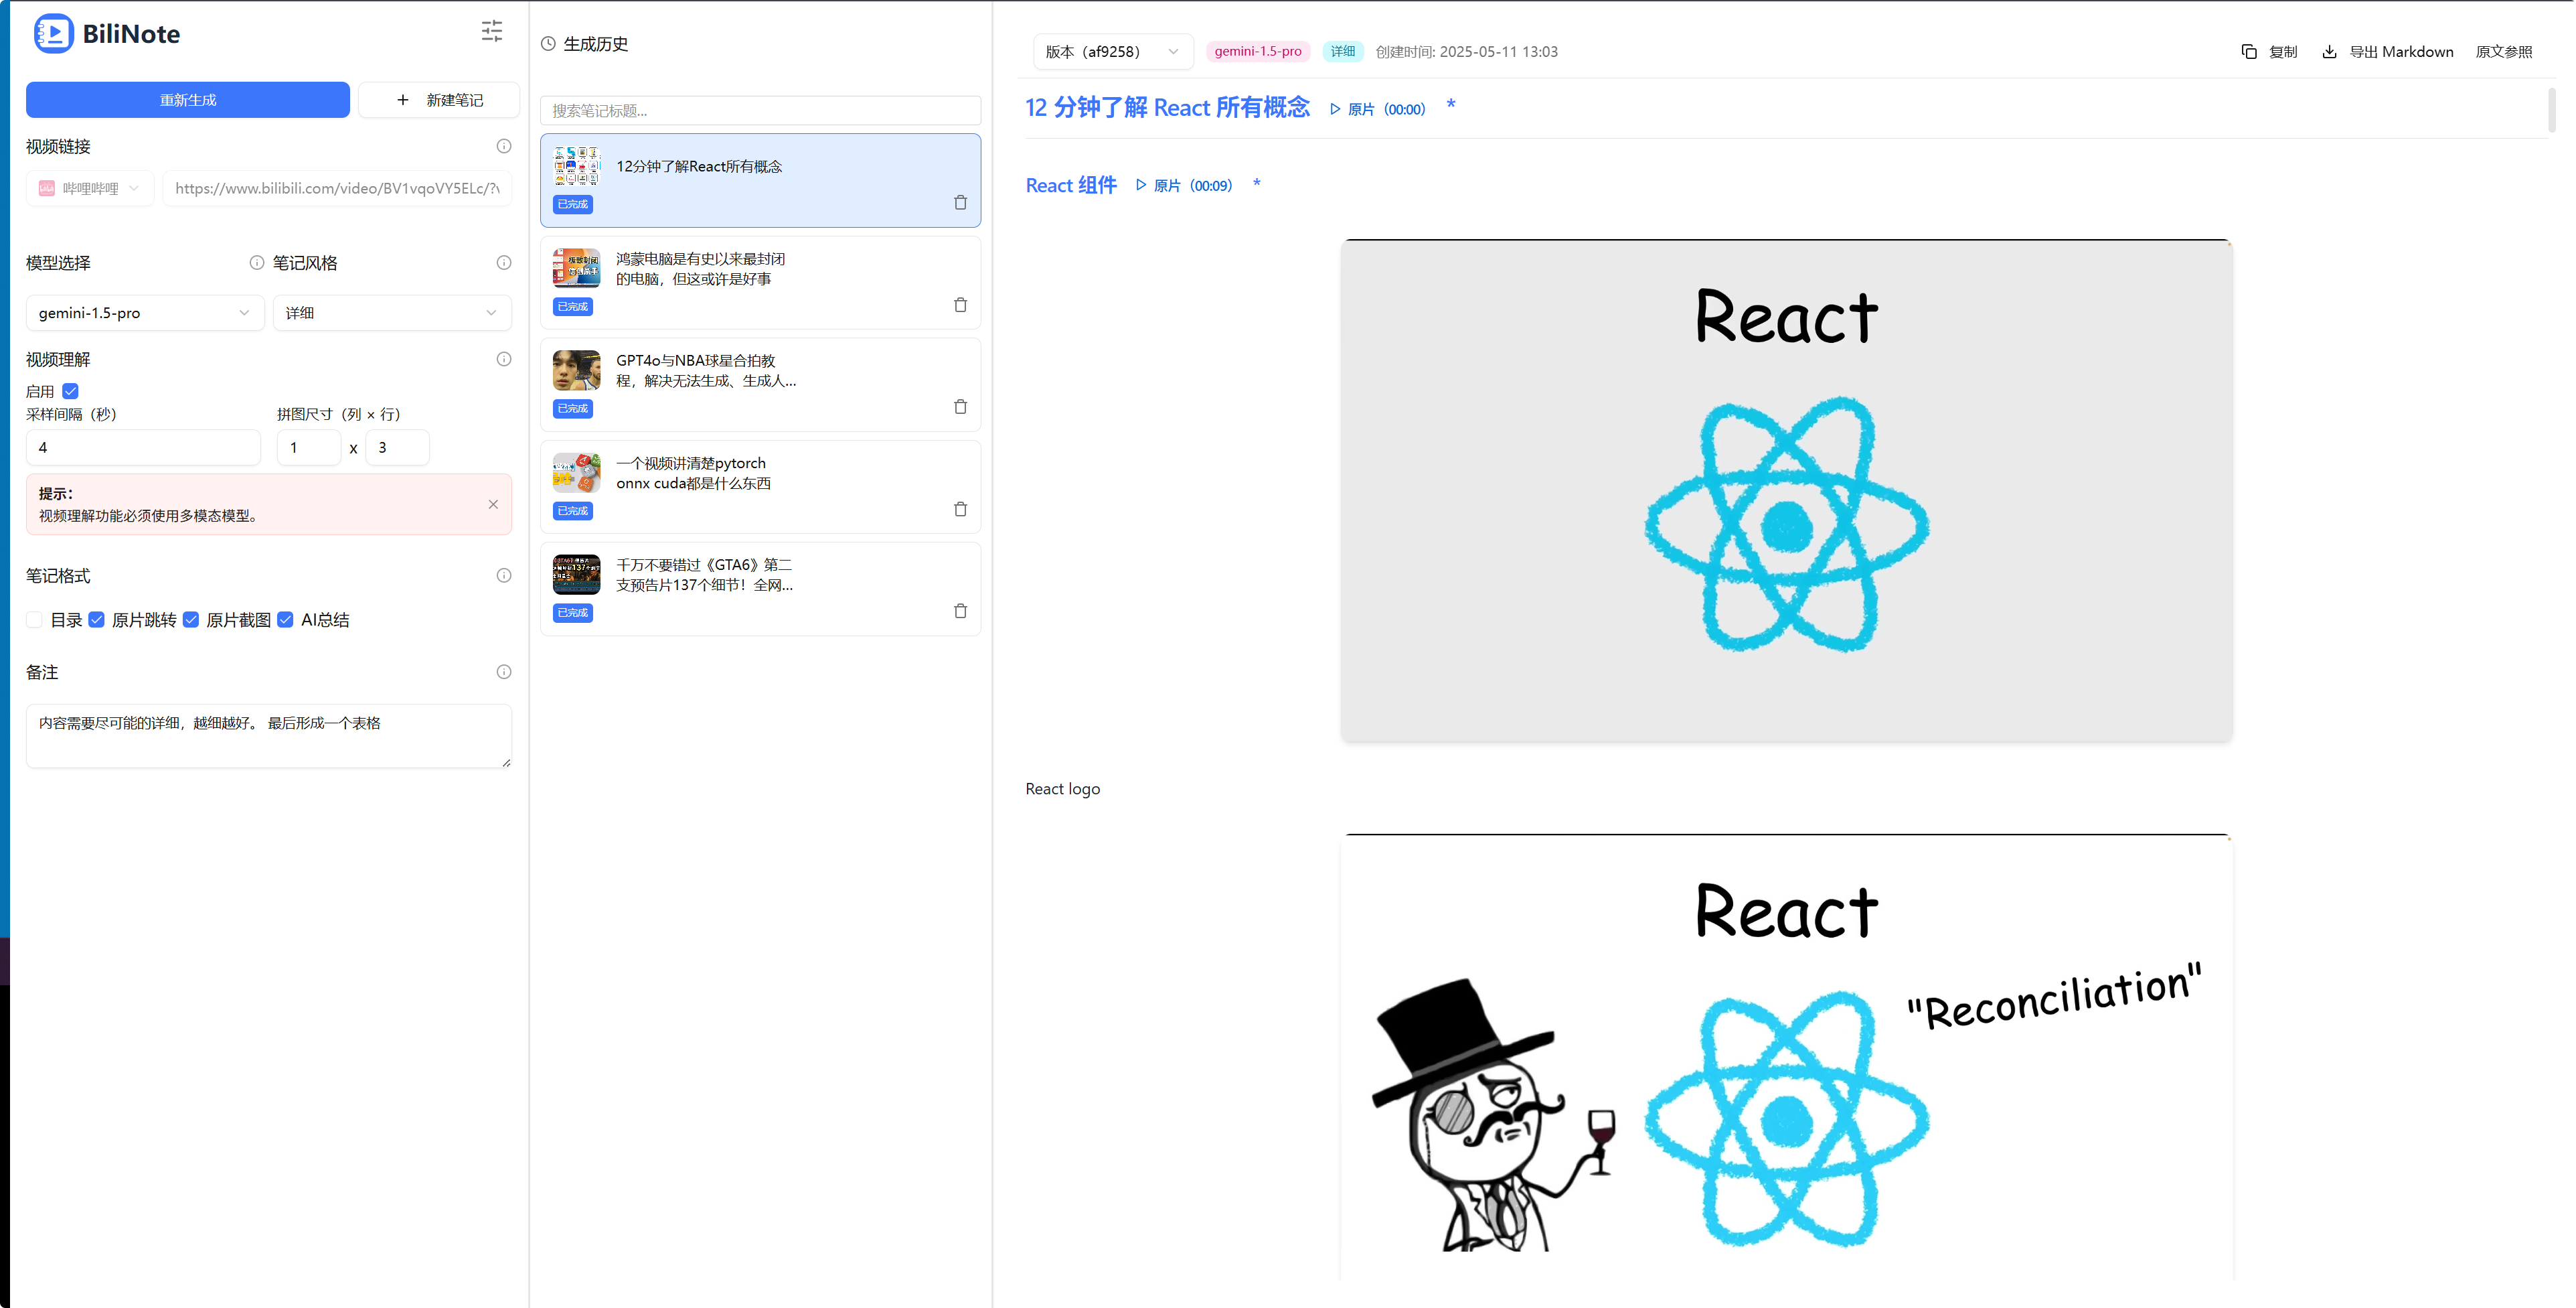Image resolution: width=2576 pixels, height=1308 pixels.
Task: Delete the 鸿蒙电脑 history entry
Action: point(960,304)
